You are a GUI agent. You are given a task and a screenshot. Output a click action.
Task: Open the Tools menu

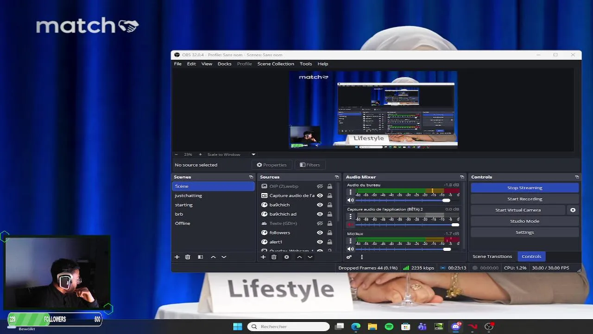click(x=306, y=64)
